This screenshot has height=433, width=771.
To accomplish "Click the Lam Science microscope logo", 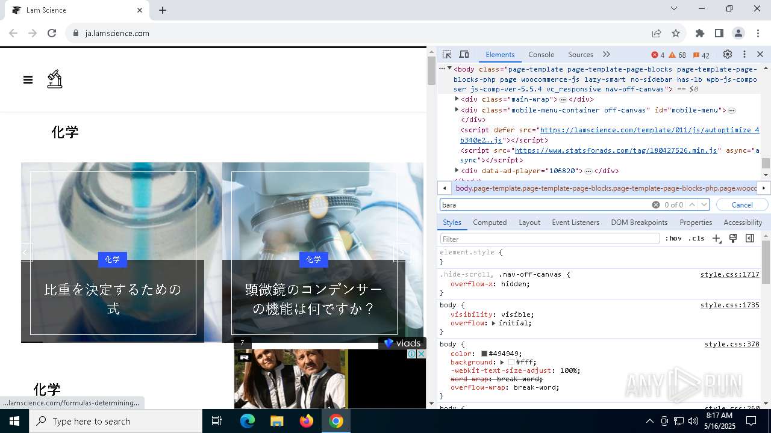I will pyautogui.click(x=55, y=79).
